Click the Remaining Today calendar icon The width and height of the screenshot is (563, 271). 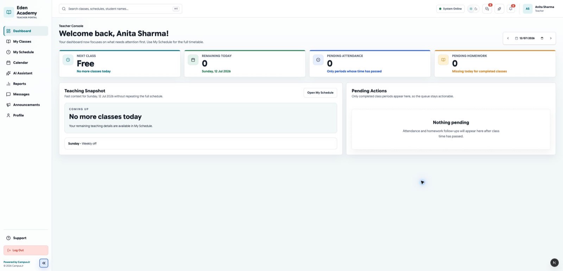[x=193, y=60]
